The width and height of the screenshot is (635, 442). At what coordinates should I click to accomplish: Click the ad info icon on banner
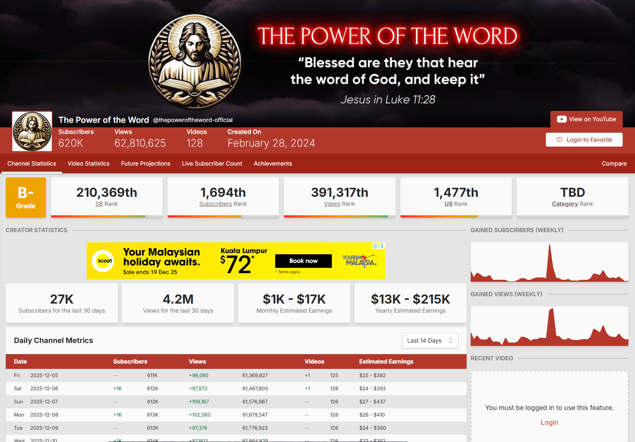375,246
